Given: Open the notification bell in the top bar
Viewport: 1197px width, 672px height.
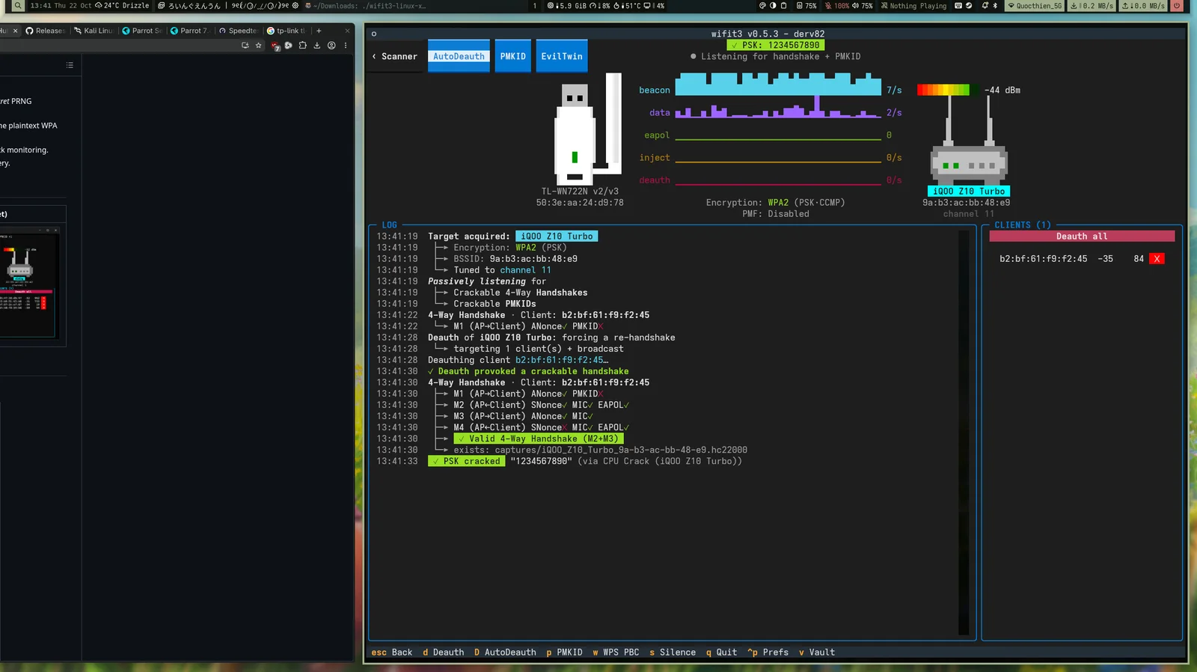Looking at the screenshot, I should pyautogui.click(x=985, y=5).
